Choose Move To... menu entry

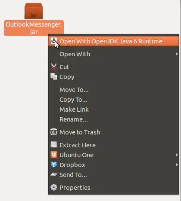click(113, 90)
